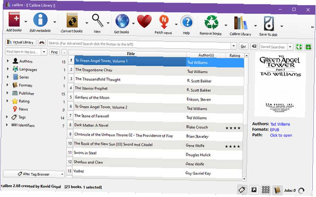The height and width of the screenshot is (197, 316).
Task: Toggle the cover grid view icon
Action: tap(266, 189)
